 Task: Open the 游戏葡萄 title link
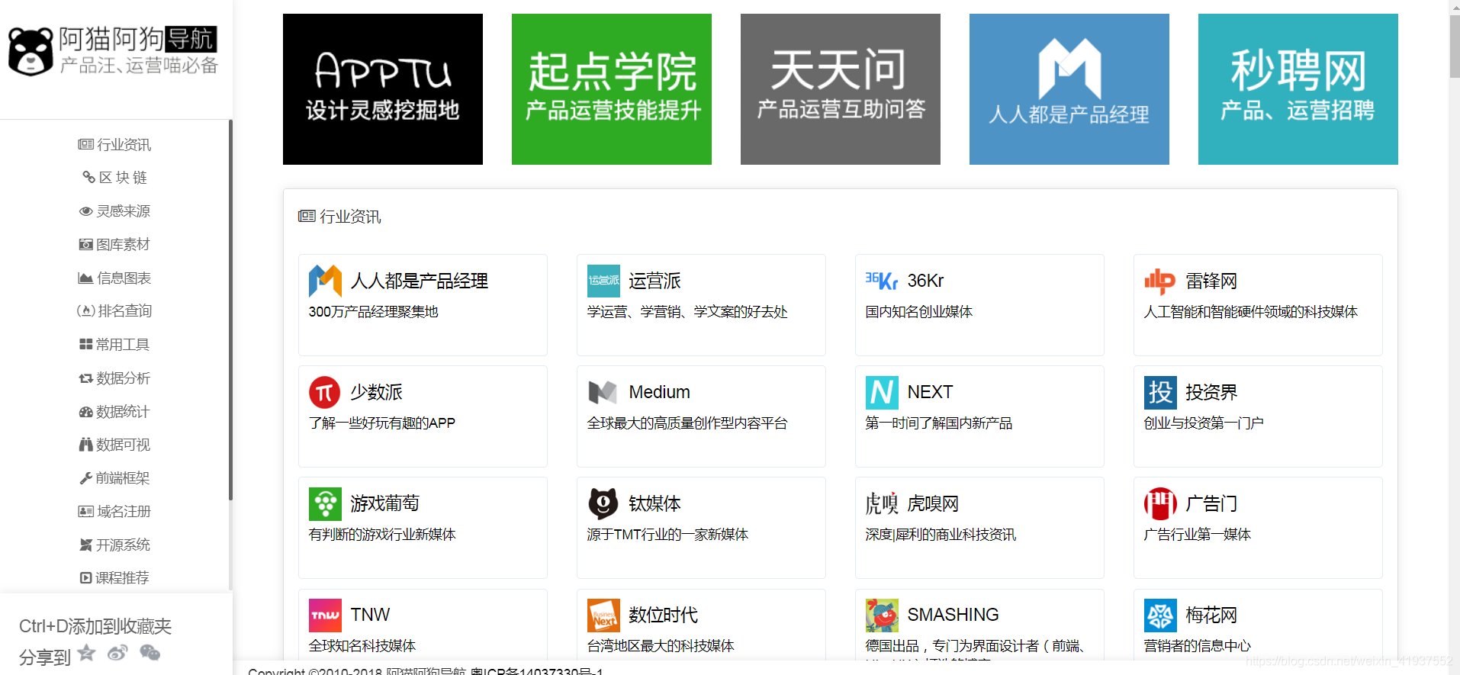point(385,504)
